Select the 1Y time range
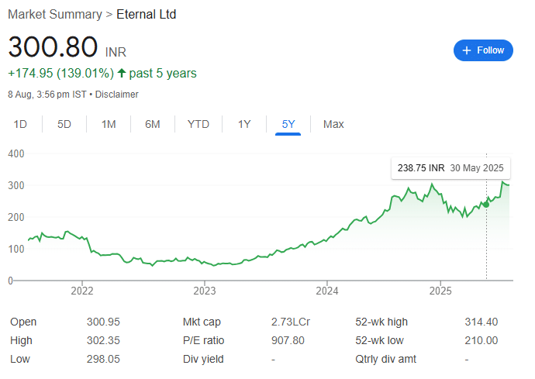Viewport: 535px width, 379px height. click(244, 124)
